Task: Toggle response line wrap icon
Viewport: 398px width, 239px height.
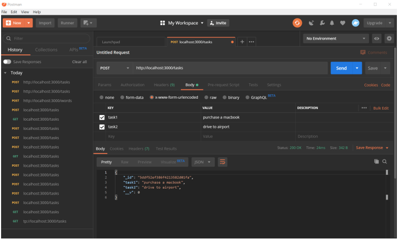Action: click(x=223, y=162)
